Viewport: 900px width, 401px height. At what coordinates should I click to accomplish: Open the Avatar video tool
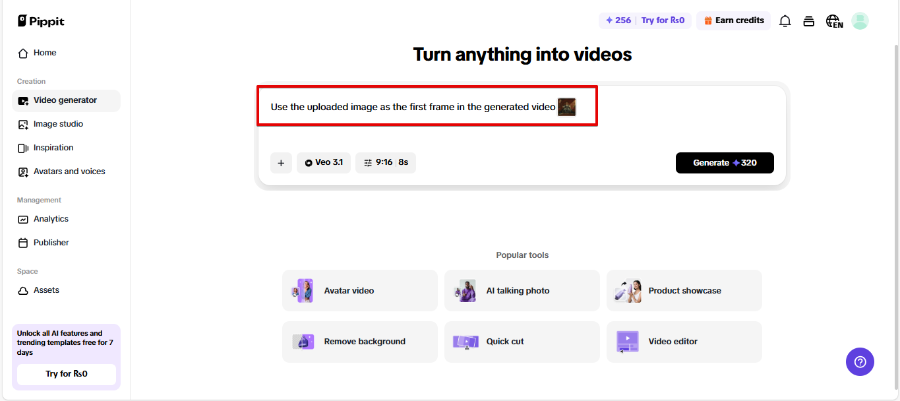point(360,290)
